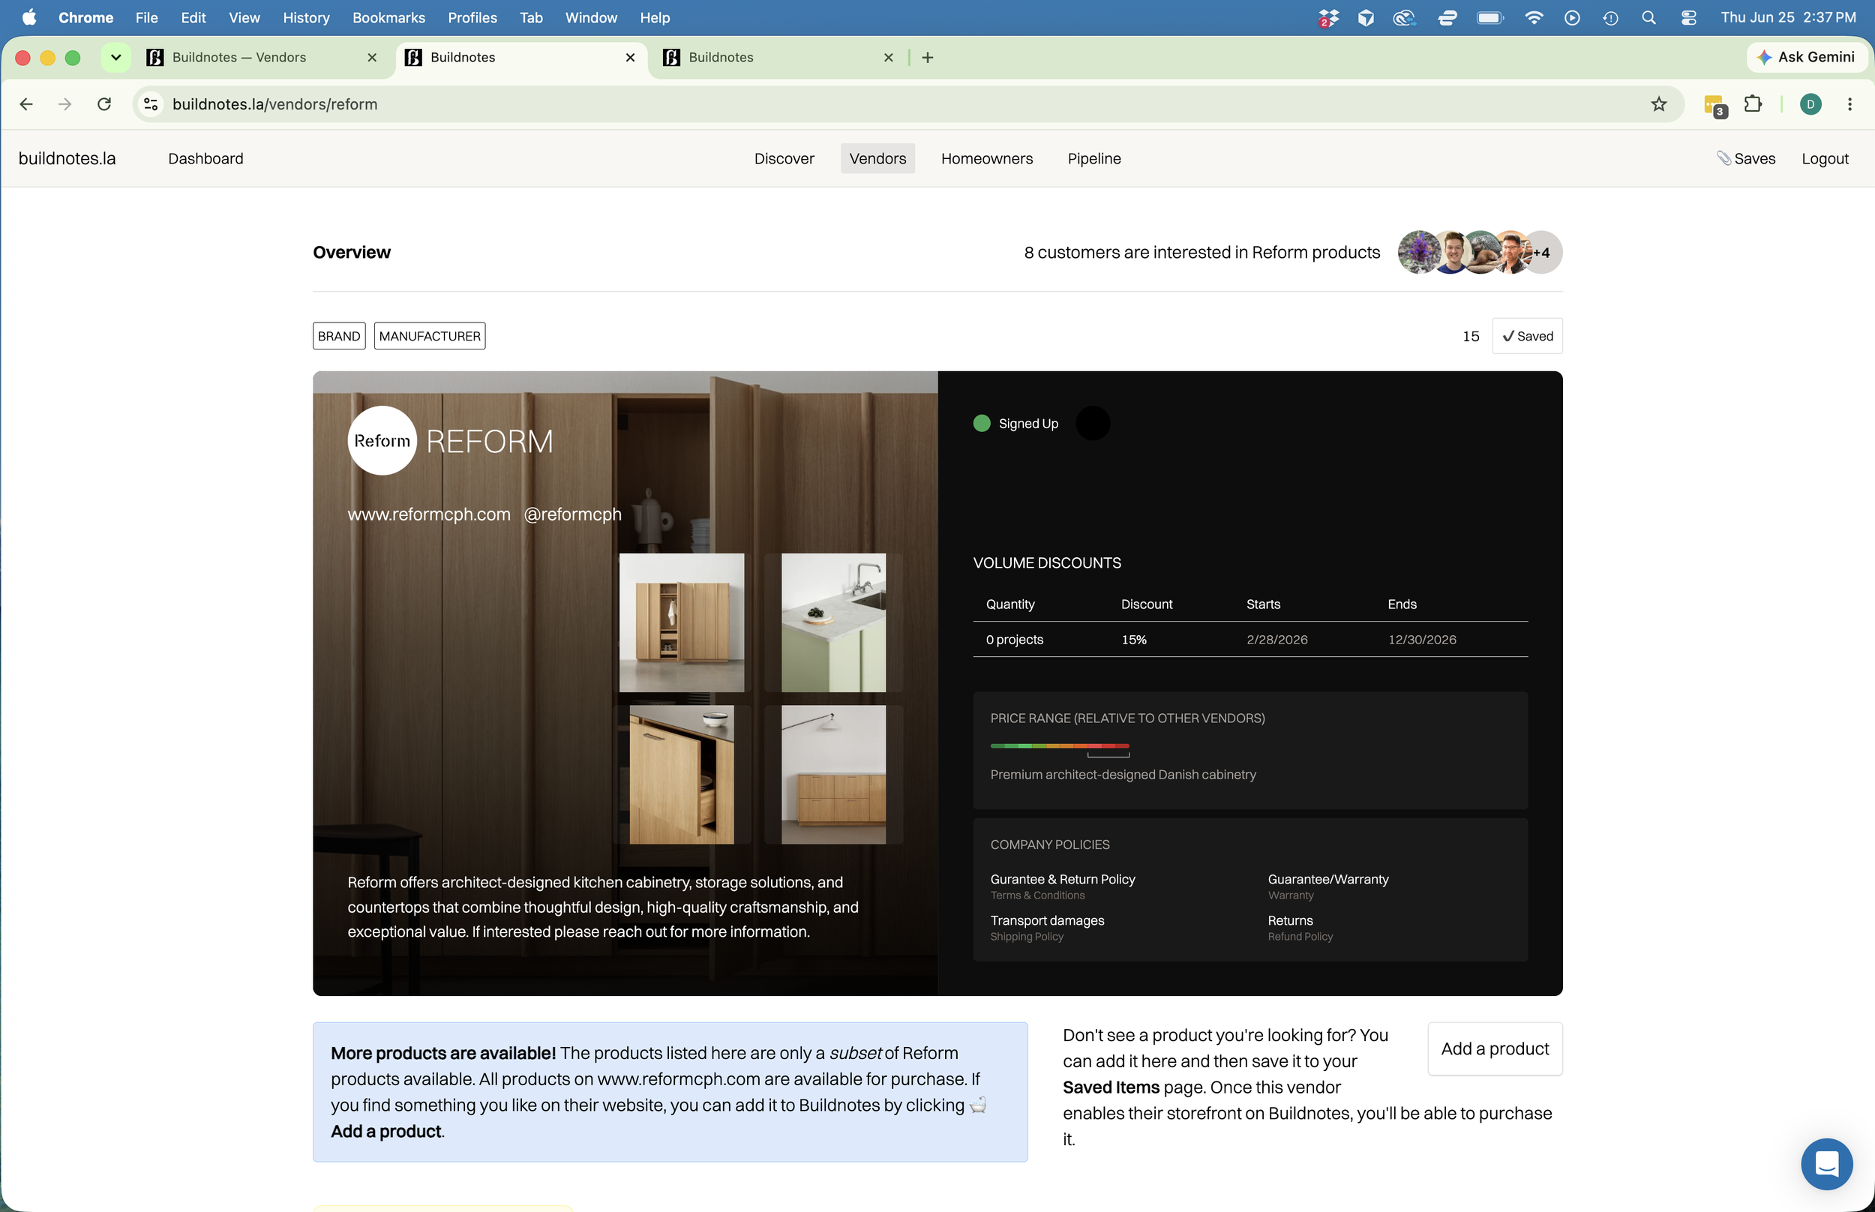Open the Pipeline nav item
Screen dimensions: 1875x1212
pos(1093,158)
